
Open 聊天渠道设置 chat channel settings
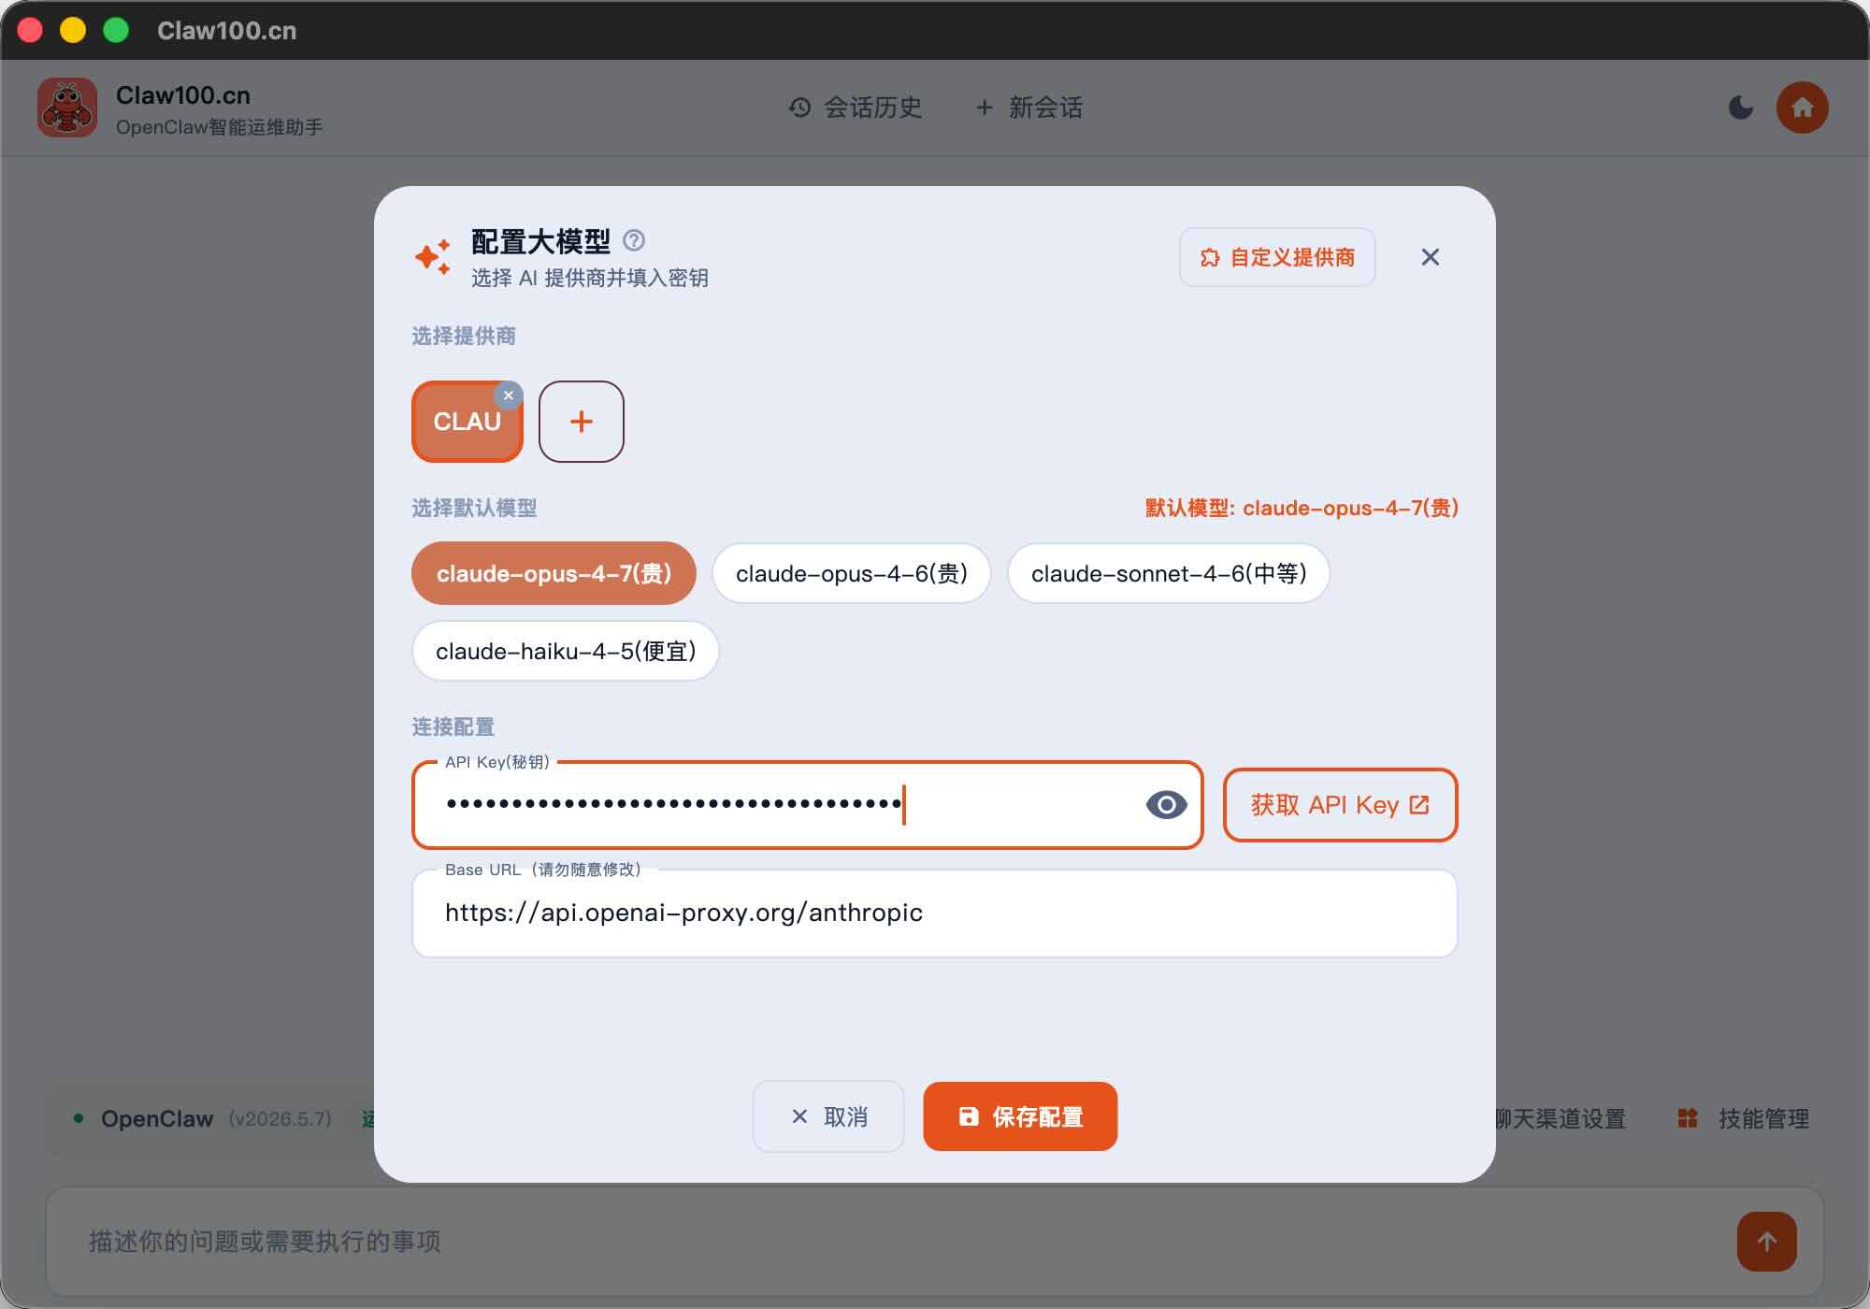[x=1561, y=1118]
